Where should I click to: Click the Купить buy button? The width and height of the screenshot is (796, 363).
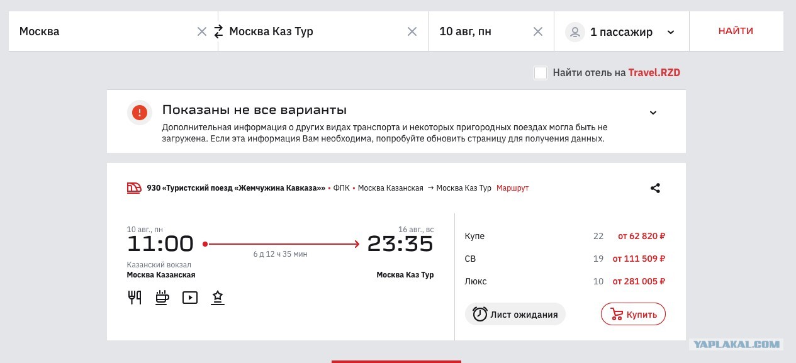633,314
